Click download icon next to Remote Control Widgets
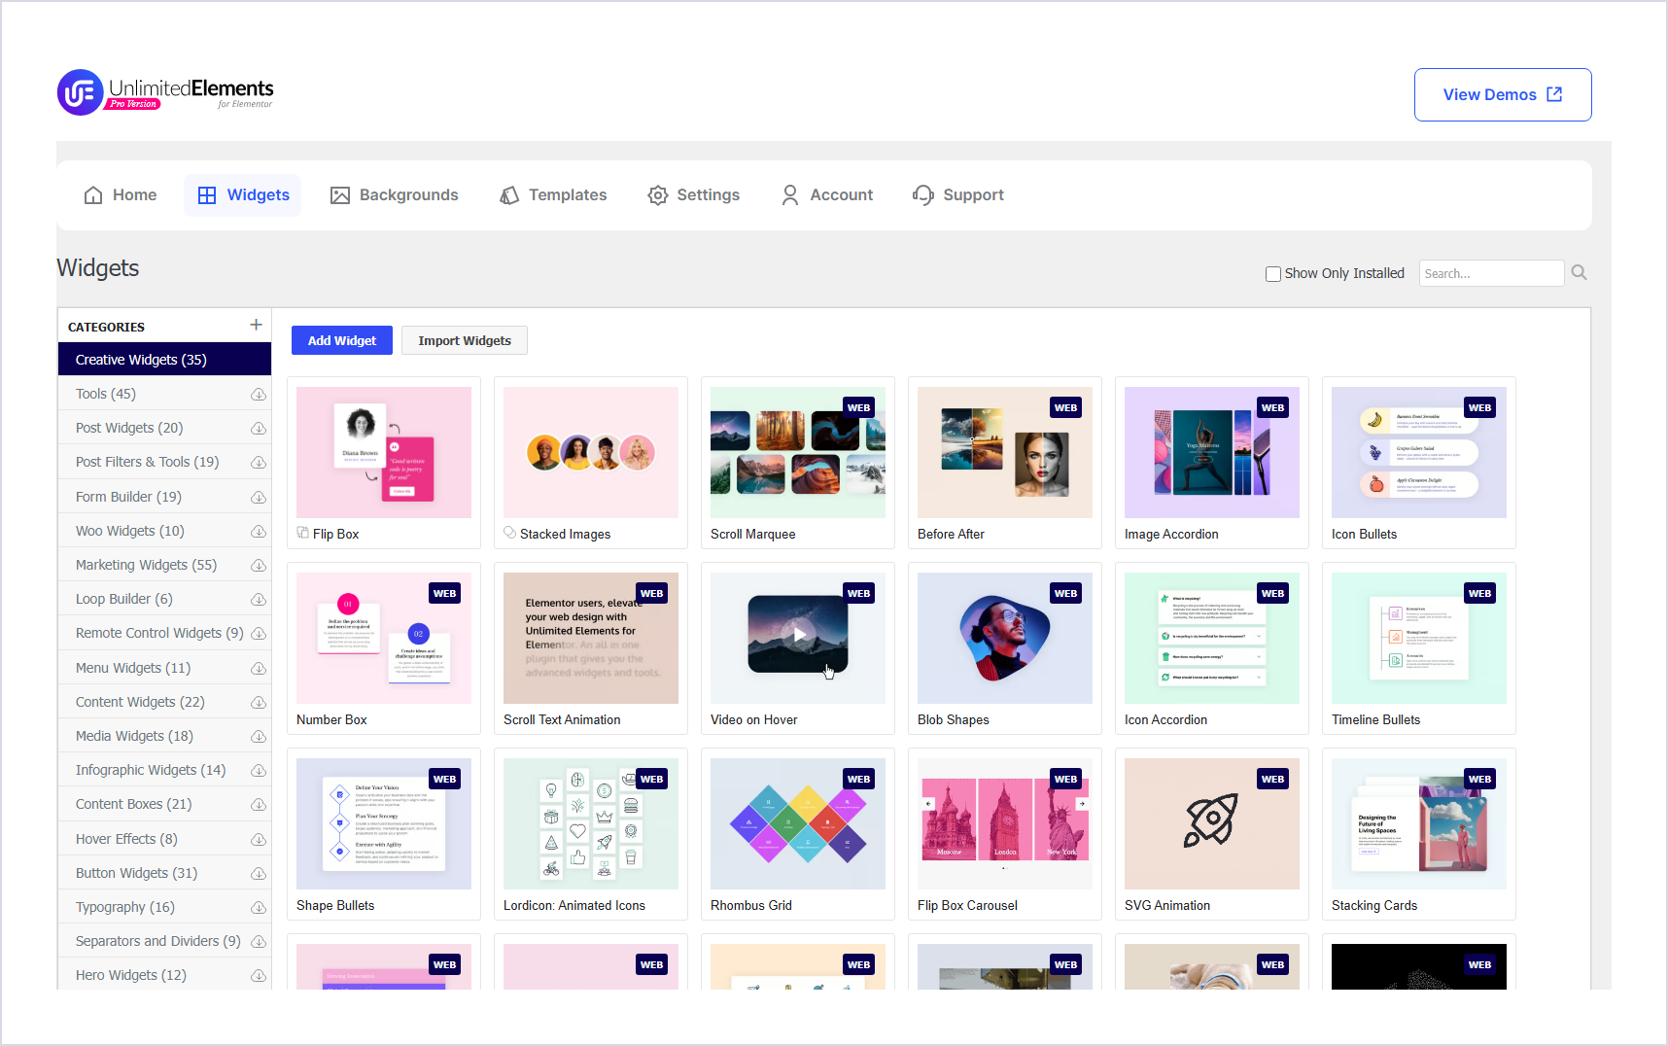This screenshot has width=1668, height=1046. pyautogui.click(x=259, y=634)
